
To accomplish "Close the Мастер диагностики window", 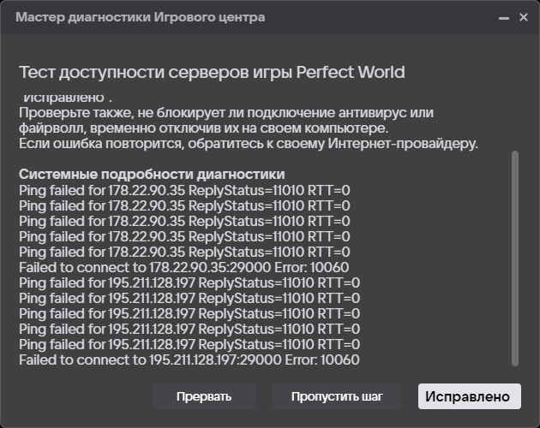I will pos(524,17).
